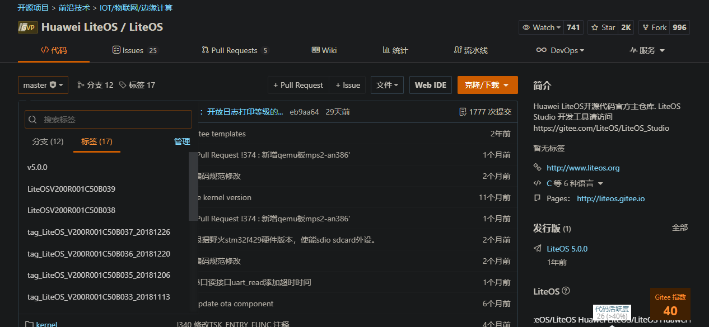Switch to the 分支 (12) tab
The image size is (709, 327).
point(48,141)
